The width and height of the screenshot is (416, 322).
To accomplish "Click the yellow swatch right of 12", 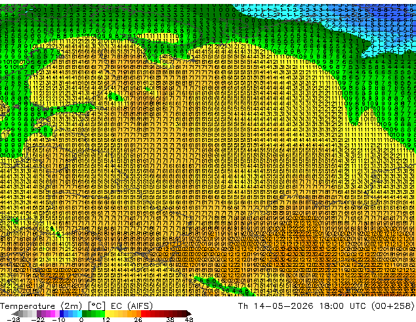I will [107, 313].
